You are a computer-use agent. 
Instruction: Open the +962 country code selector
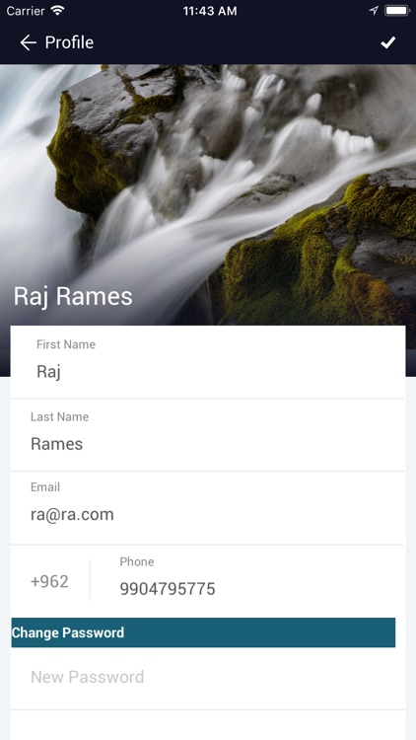[49, 581]
